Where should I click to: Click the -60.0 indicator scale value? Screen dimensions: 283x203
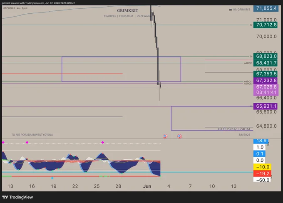coord(262,180)
